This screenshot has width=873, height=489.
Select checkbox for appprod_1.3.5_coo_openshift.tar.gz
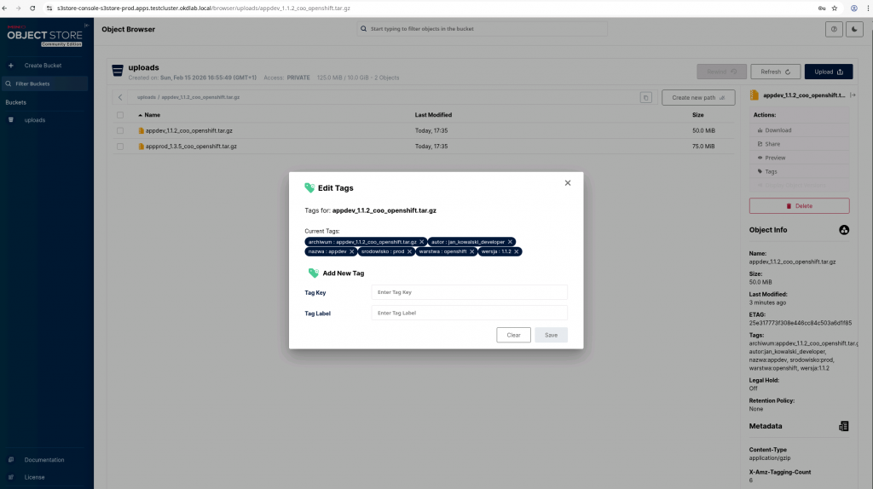click(120, 147)
